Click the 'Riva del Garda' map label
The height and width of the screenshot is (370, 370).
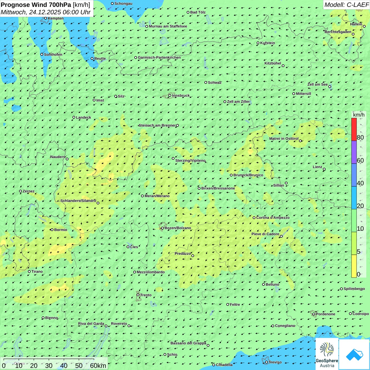click(91, 323)
